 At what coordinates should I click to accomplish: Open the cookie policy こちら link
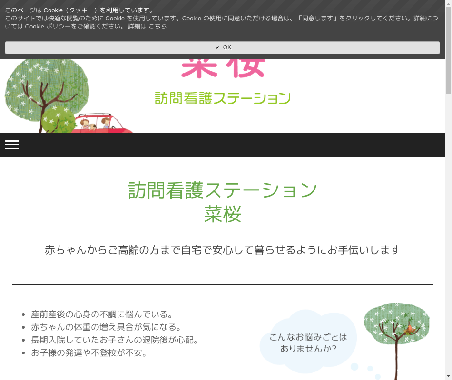(157, 27)
